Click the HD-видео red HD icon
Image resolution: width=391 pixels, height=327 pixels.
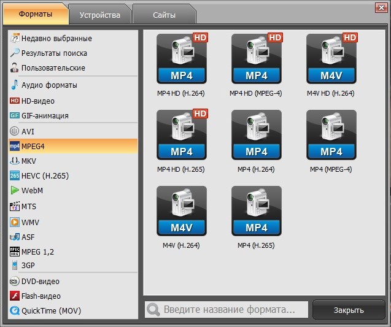tap(15, 101)
